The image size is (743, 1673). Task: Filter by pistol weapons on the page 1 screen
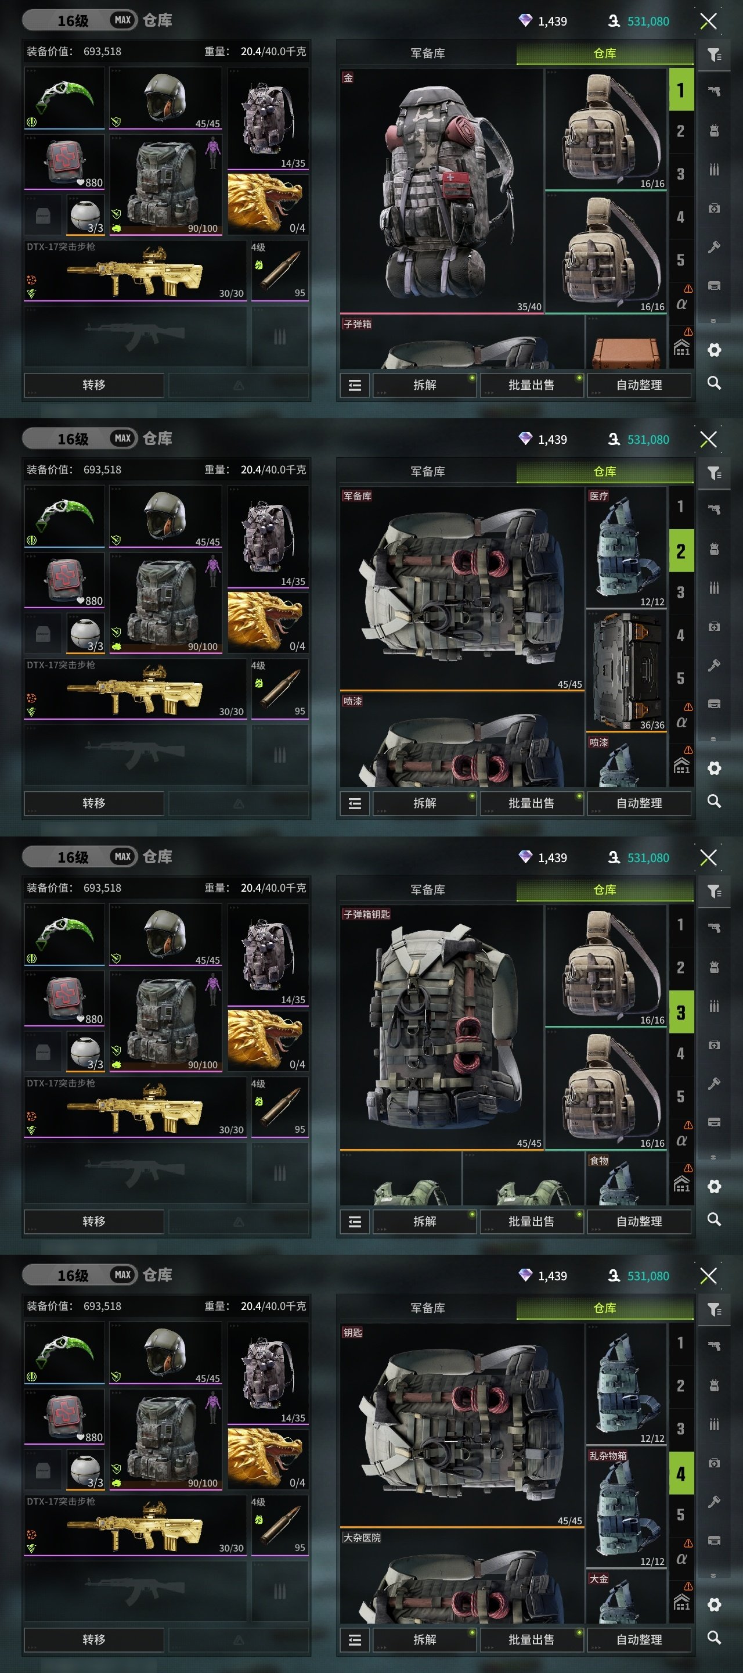coord(714,92)
